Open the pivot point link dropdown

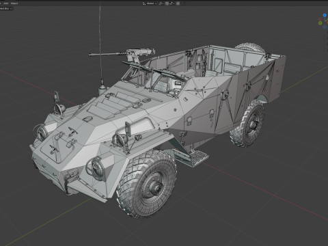[x=161, y=3]
